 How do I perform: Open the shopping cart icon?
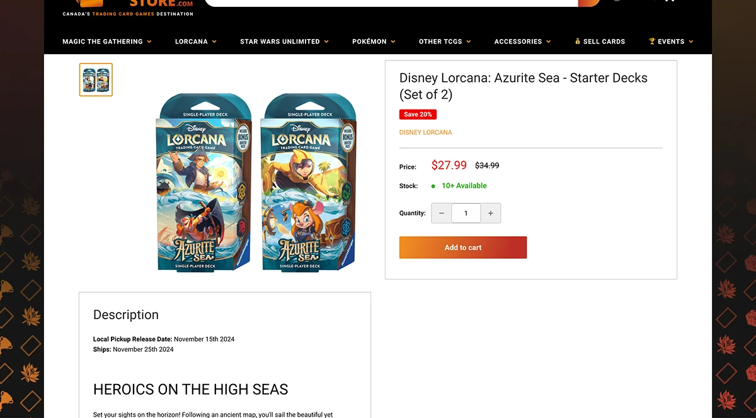pos(668,2)
